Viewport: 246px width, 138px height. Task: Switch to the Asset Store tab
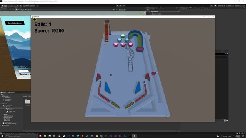tap(19, 8)
